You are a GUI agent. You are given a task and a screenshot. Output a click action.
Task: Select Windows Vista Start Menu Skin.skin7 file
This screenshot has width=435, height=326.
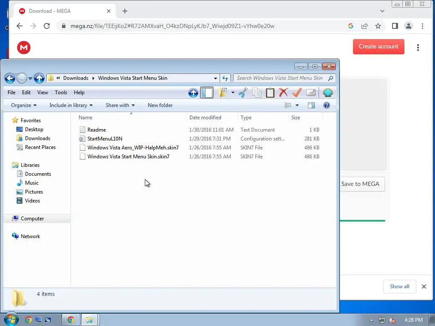(128, 157)
